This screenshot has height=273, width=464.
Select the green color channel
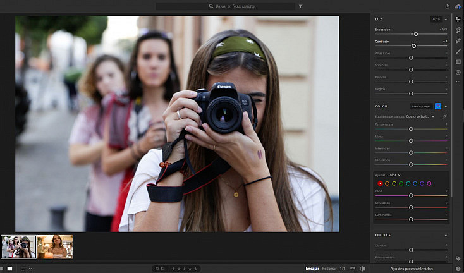coord(401,183)
